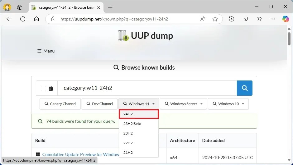
Task: Refresh the current page
Action: [x=23, y=19]
